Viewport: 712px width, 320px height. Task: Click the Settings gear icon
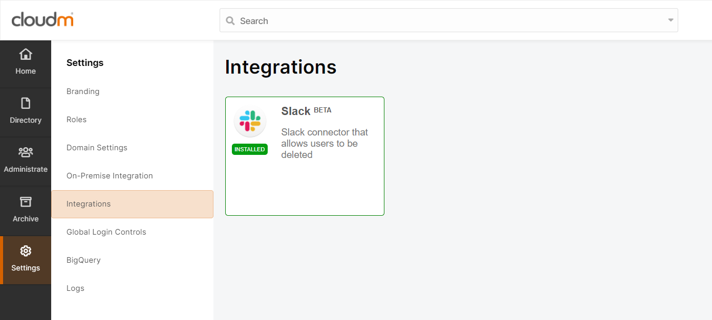pyautogui.click(x=26, y=251)
